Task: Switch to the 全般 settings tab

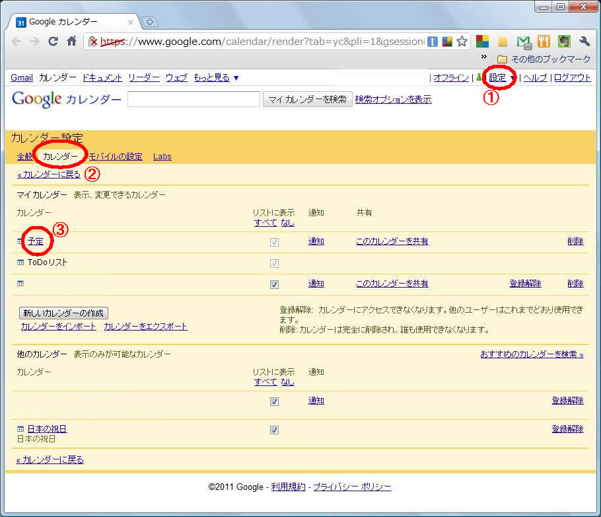Action: (25, 157)
